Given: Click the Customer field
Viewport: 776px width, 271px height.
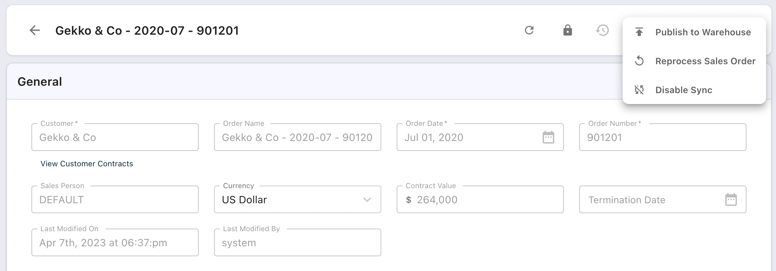Looking at the screenshot, I should [115, 137].
